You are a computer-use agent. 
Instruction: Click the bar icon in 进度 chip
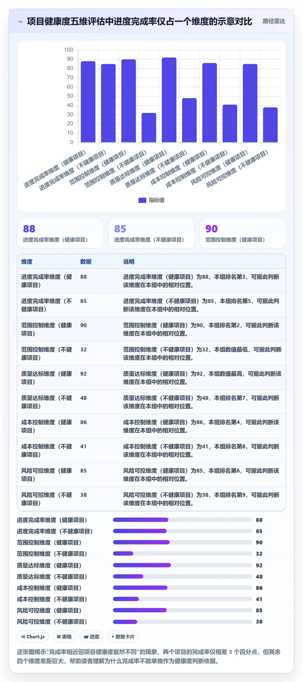(86, 637)
